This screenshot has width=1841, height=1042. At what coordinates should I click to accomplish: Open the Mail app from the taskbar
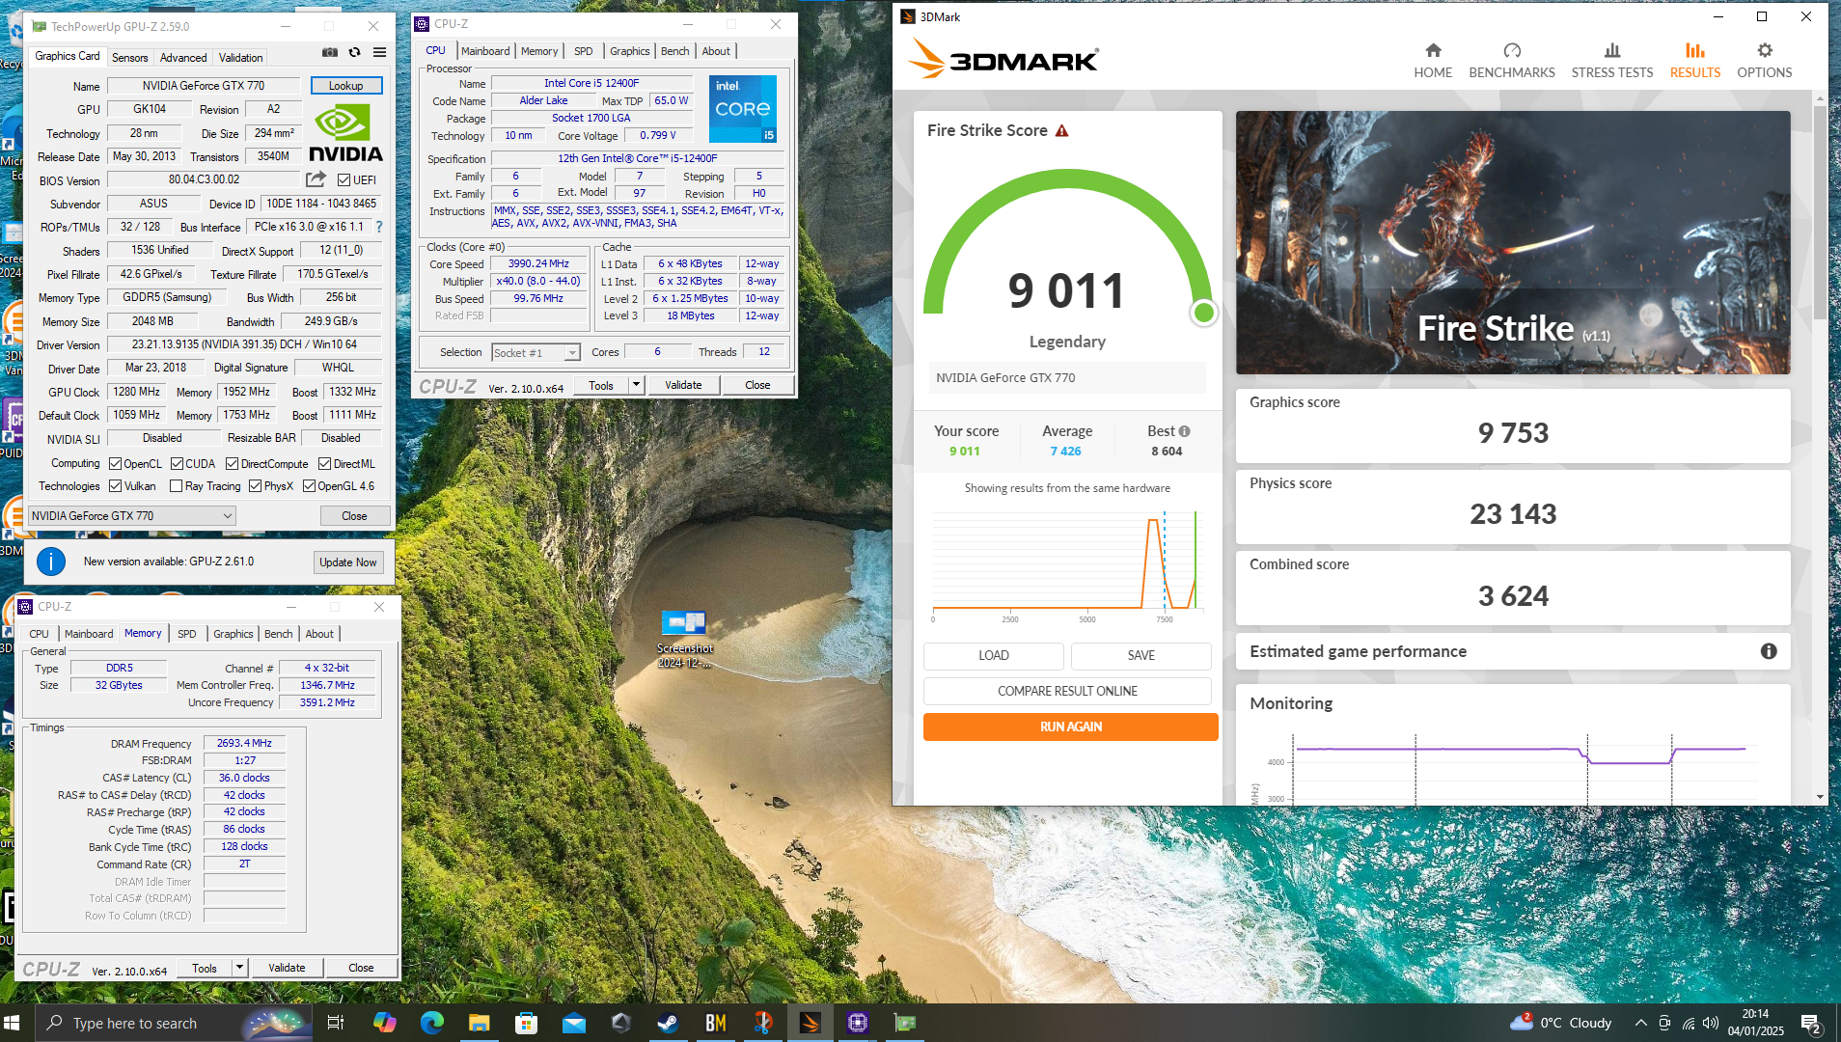(573, 1023)
